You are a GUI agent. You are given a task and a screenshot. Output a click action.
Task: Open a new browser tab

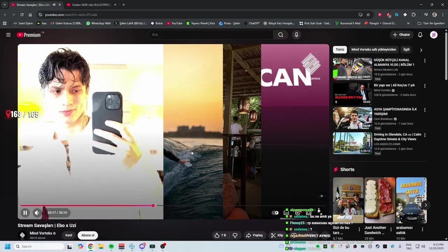tap(124, 5)
